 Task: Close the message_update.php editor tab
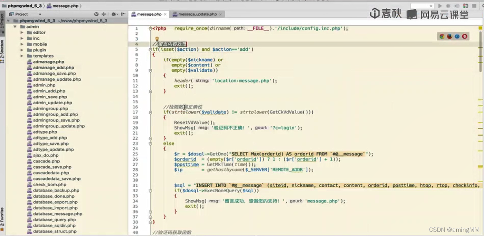click(220, 14)
